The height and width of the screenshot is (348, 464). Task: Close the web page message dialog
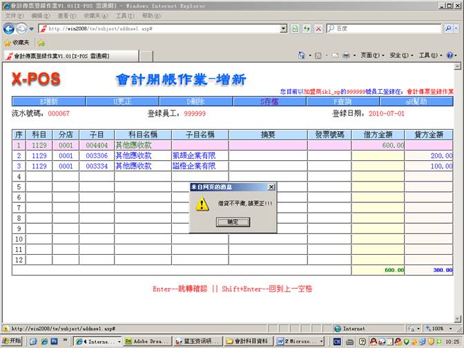click(271, 187)
